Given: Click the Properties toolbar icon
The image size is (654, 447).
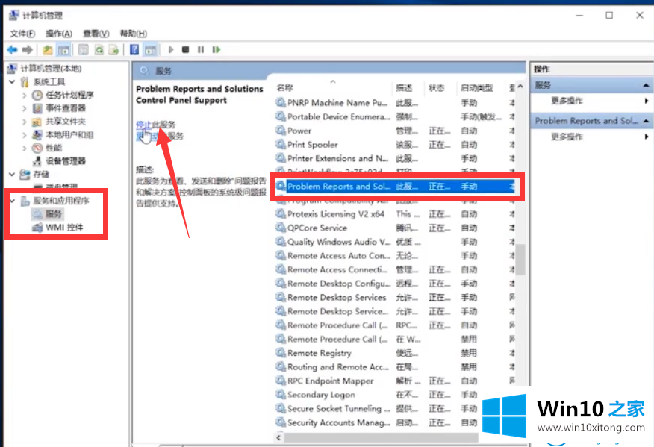Looking at the screenshot, I should 84,50.
